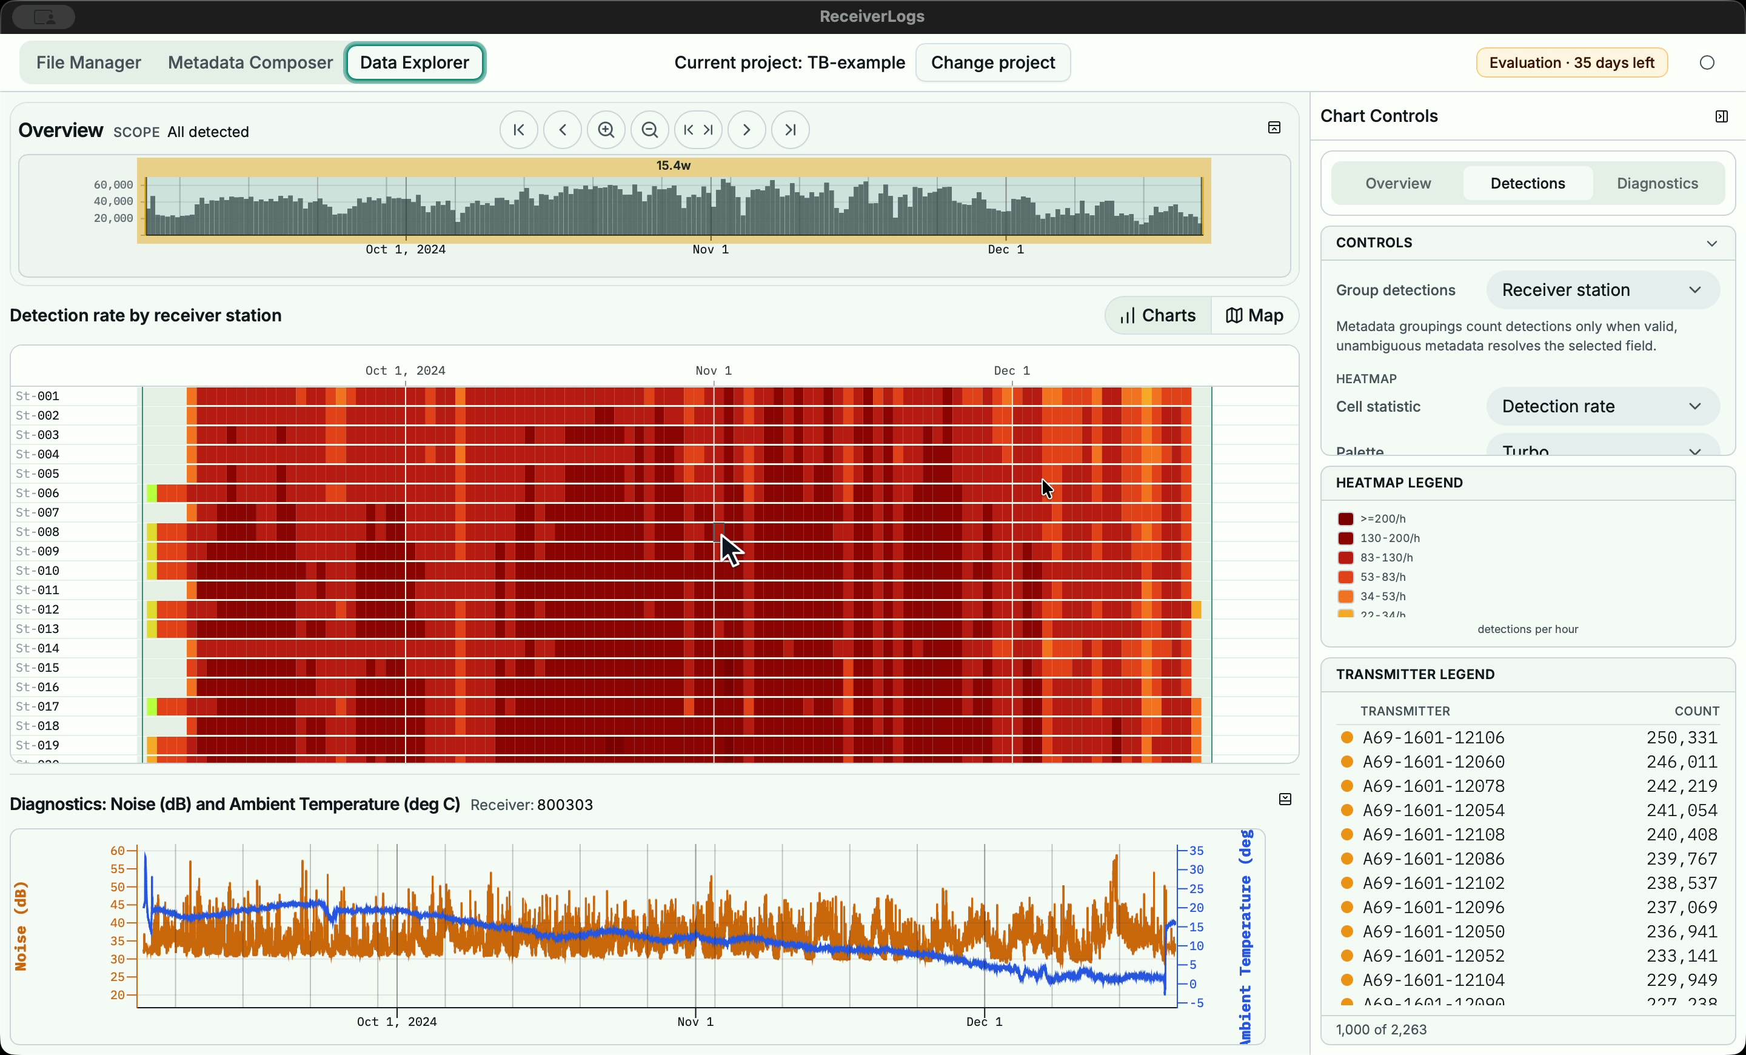Click the orange dot beside A69-1601-12052
The width and height of the screenshot is (1746, 1055).
pos(1347,956)
